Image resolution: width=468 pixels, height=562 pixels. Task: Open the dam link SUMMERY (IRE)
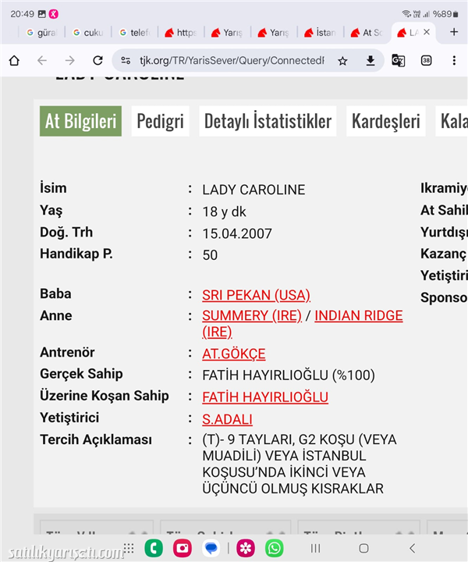252,316
